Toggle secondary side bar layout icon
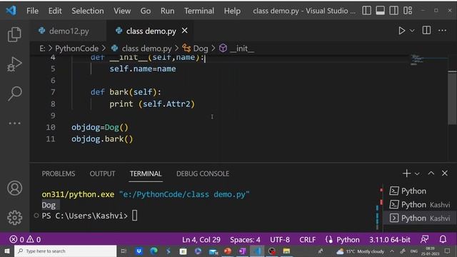The image size is (457, 257). point(393,11)
